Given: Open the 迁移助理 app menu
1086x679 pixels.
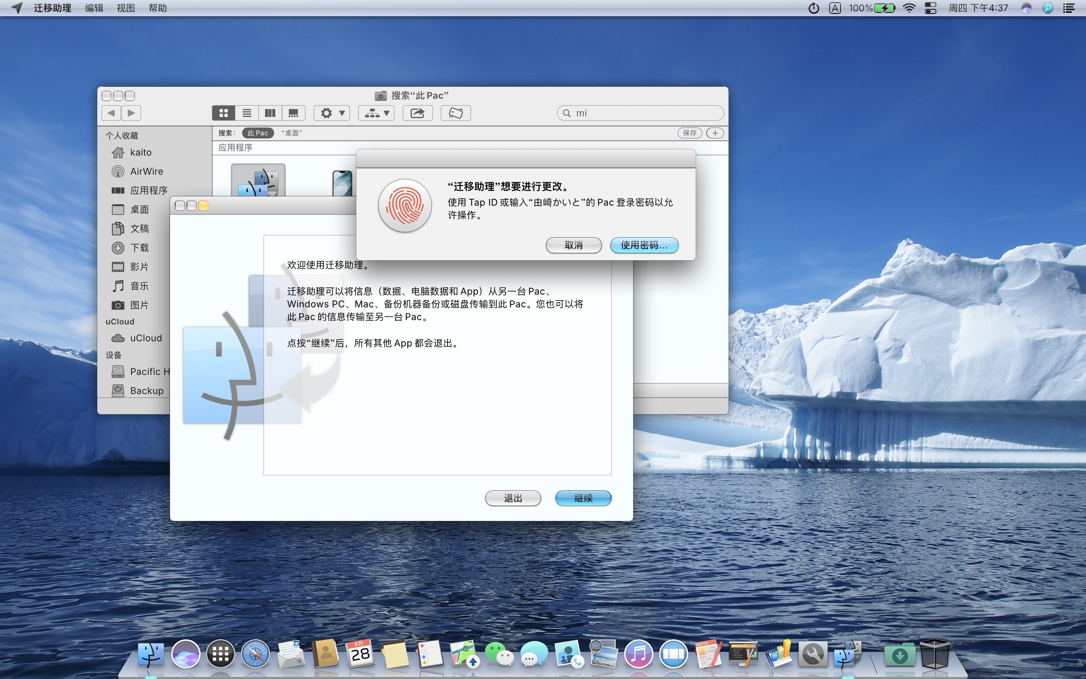Looking at the screenshot, I should pyautogui.click(x=52, y=8).
